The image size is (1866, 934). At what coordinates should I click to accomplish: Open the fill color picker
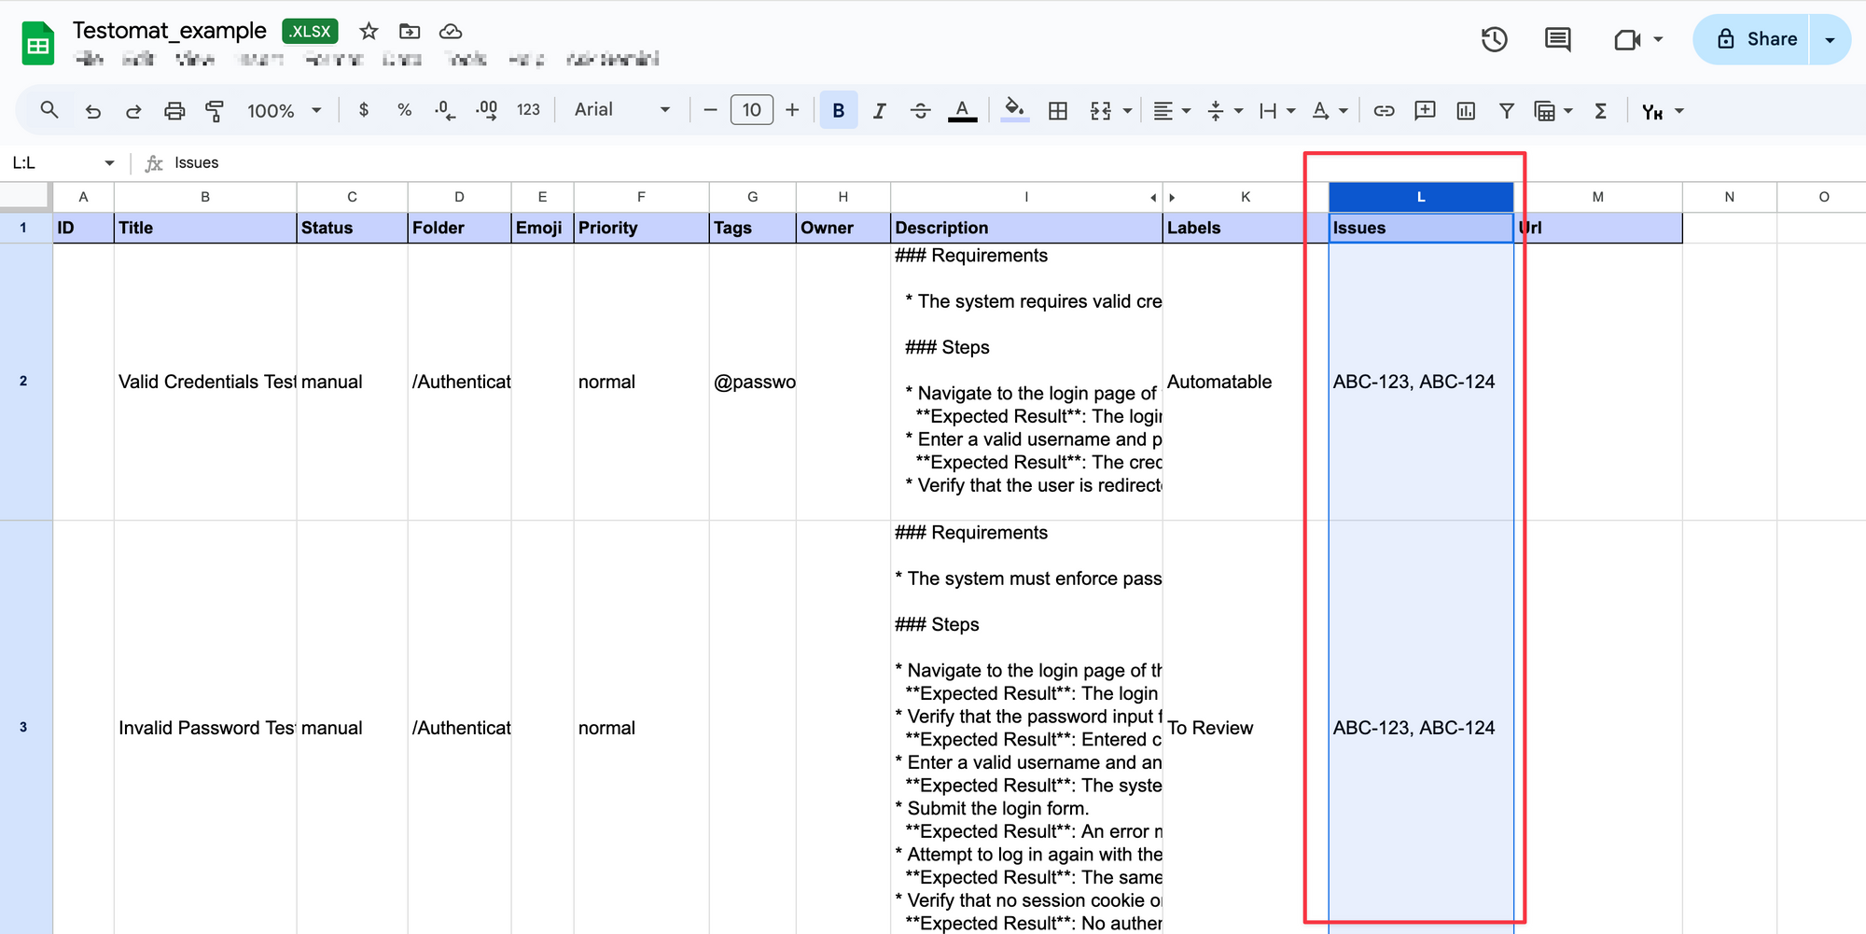[x=1015, y=110]
